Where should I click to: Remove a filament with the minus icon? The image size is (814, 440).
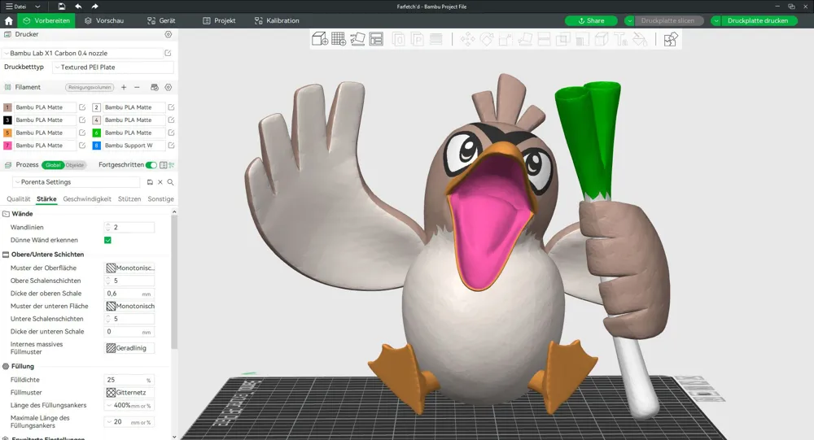tap(137, 87)
